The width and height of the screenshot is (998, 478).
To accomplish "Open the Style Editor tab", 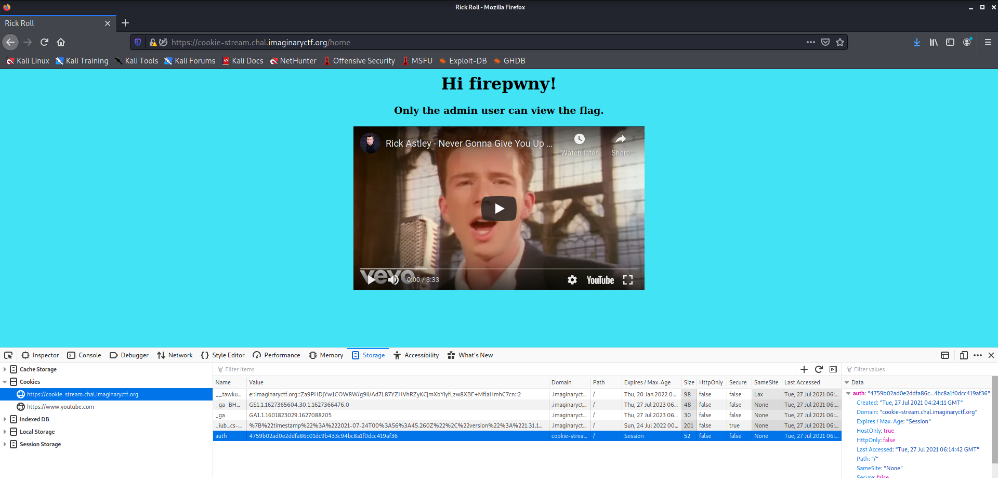I will pos(222,355).
